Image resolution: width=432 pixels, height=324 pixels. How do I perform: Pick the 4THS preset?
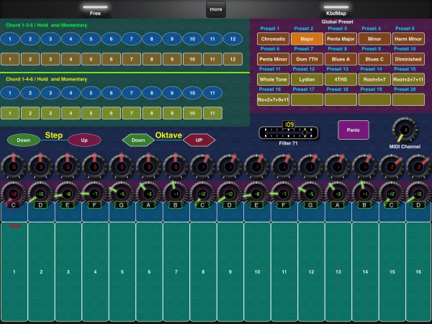pos(341,79)
